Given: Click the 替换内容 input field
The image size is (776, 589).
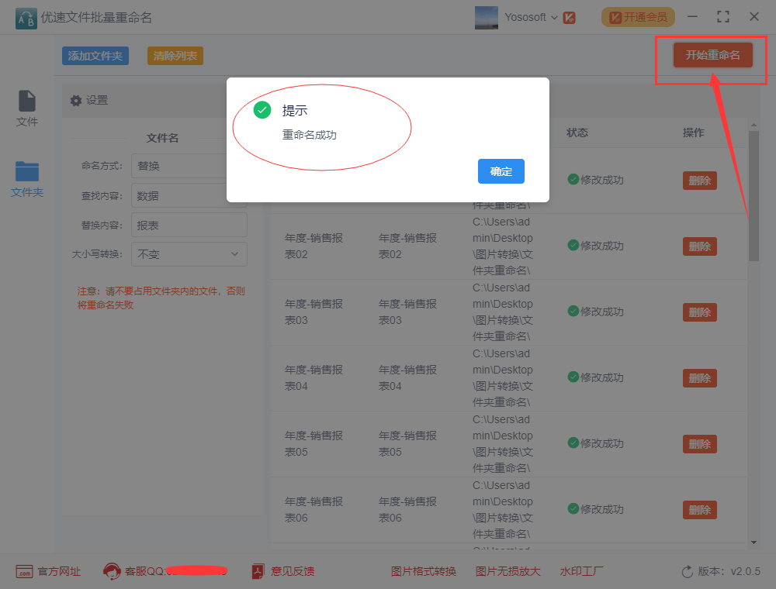Looking at the screenshot, I should [x=189, y=226].
